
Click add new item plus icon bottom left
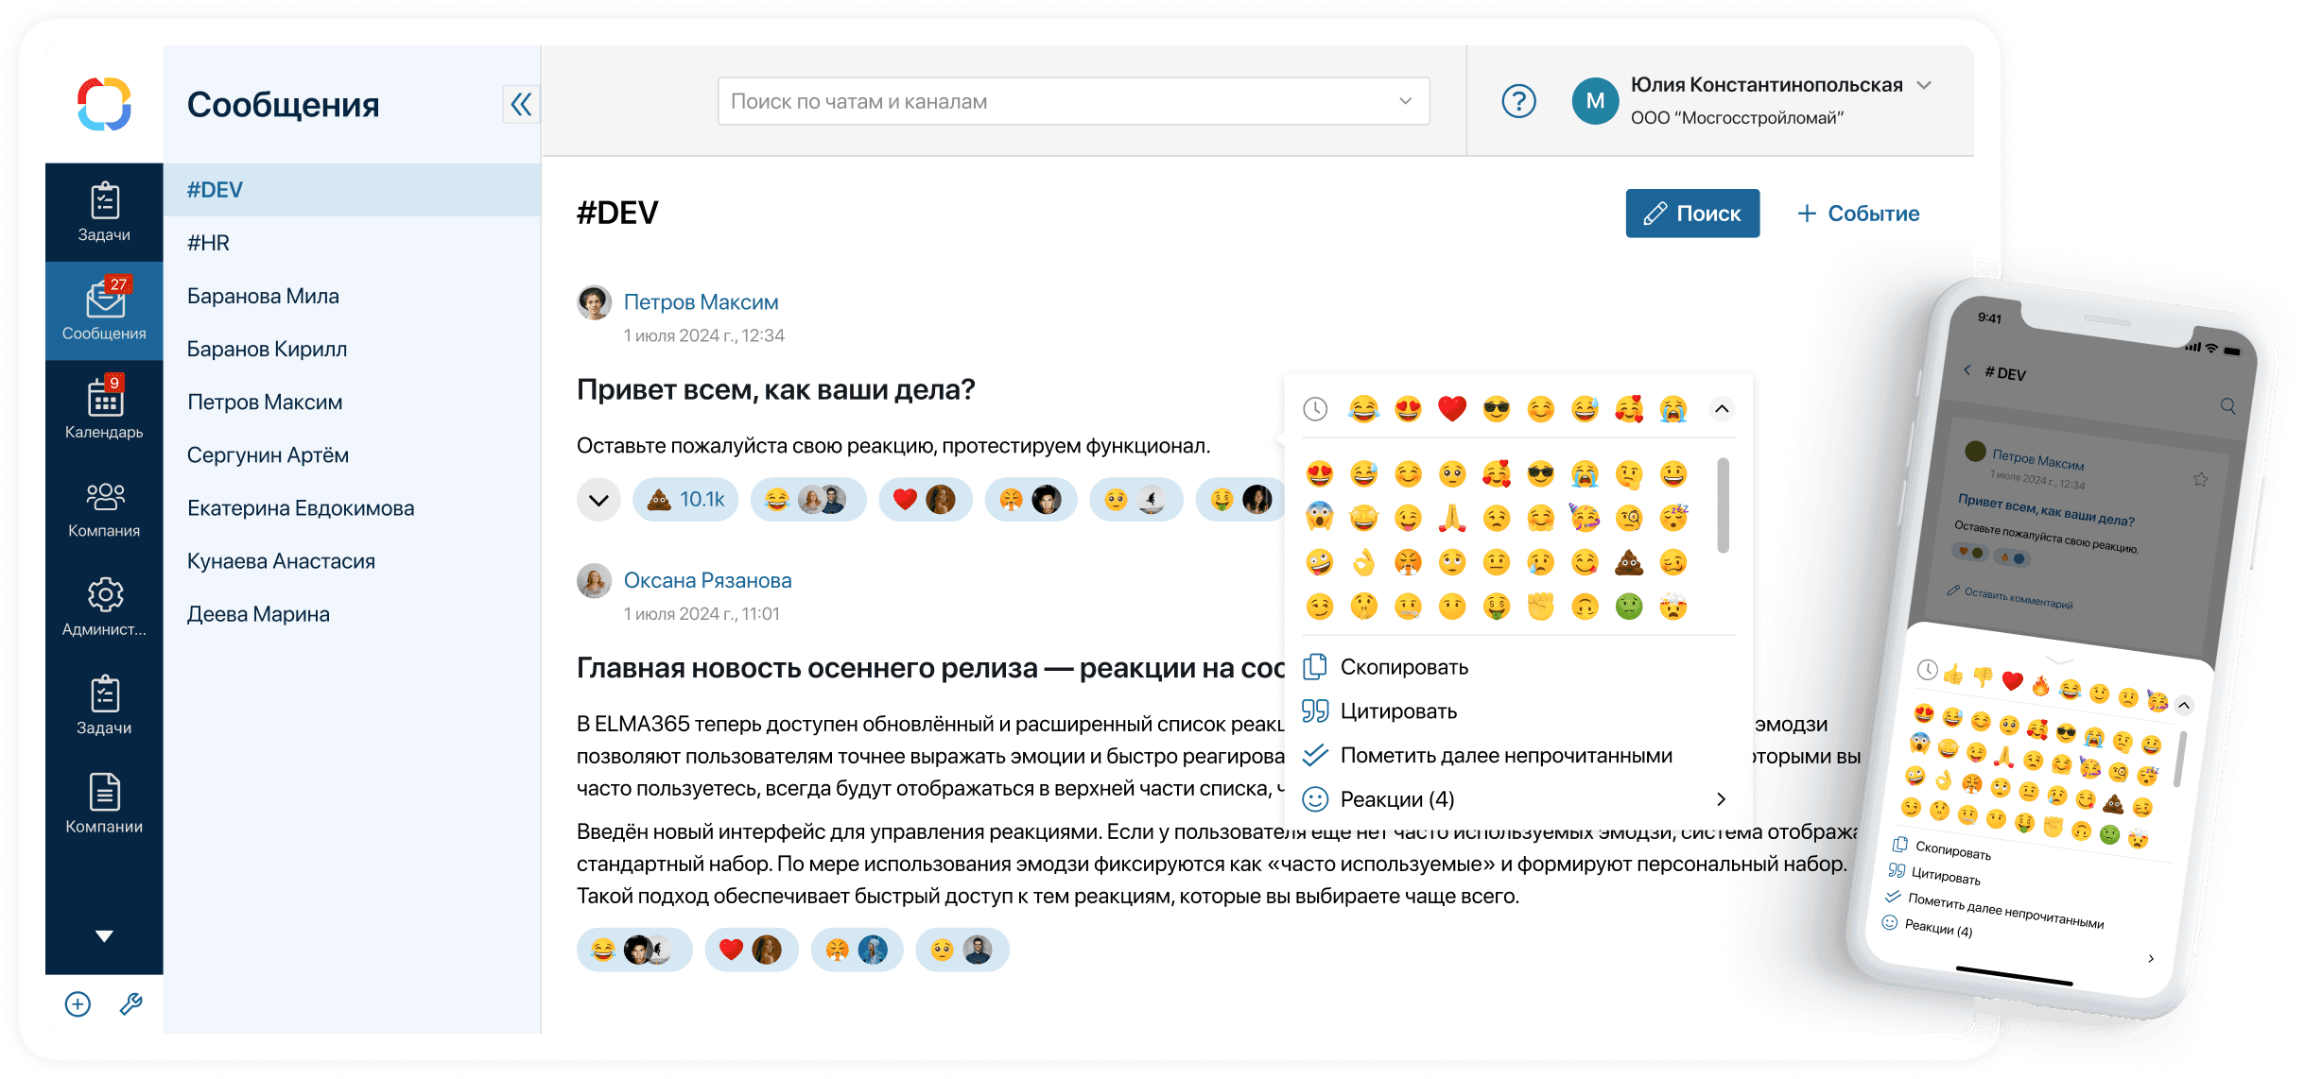pos(74,1006)
